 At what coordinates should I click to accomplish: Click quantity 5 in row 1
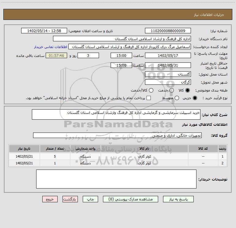pos(55,156)
